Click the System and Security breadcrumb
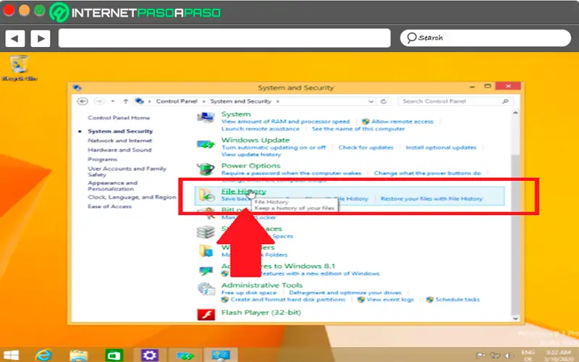 point(241,101)
